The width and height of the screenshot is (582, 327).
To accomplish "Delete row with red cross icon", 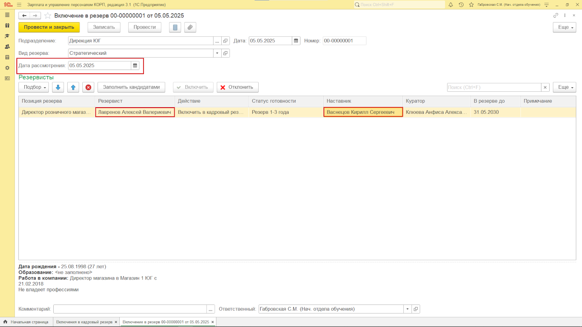I will [88, 87].
